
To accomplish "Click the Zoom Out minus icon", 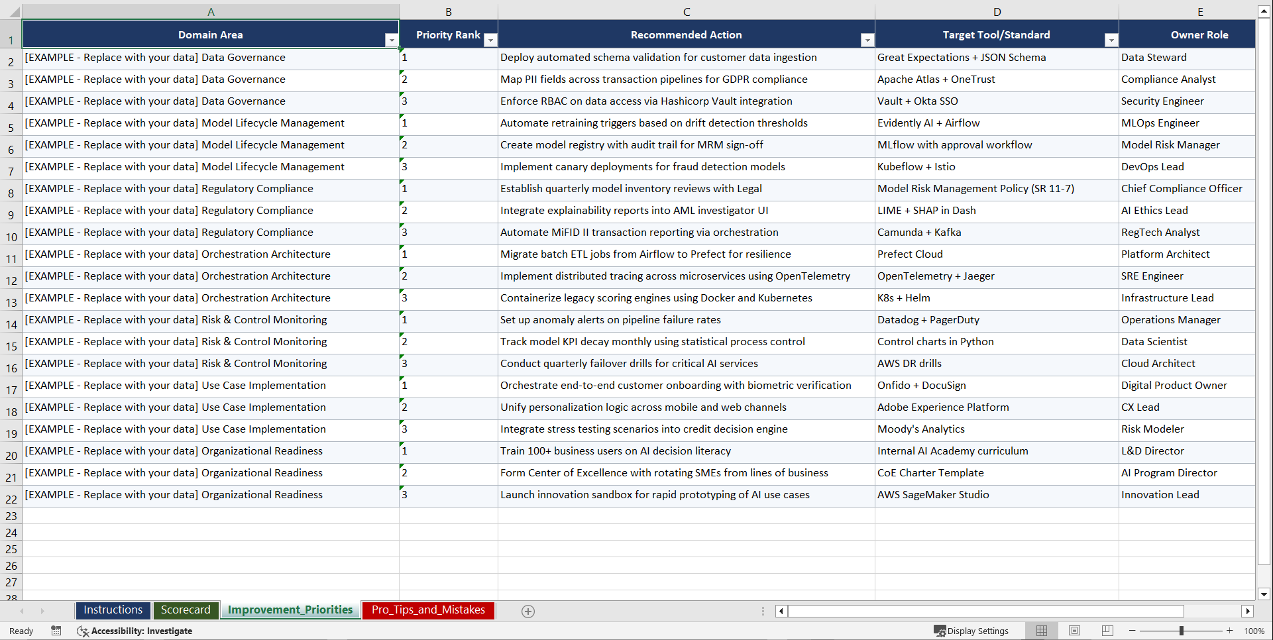I will pyautogui.click(x=1133, y=631).
